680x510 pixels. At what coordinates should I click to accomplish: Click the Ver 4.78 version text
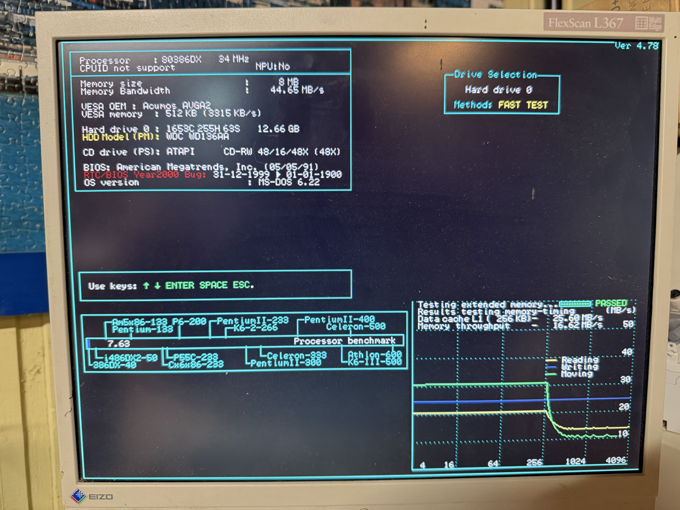tap(636, 46)
